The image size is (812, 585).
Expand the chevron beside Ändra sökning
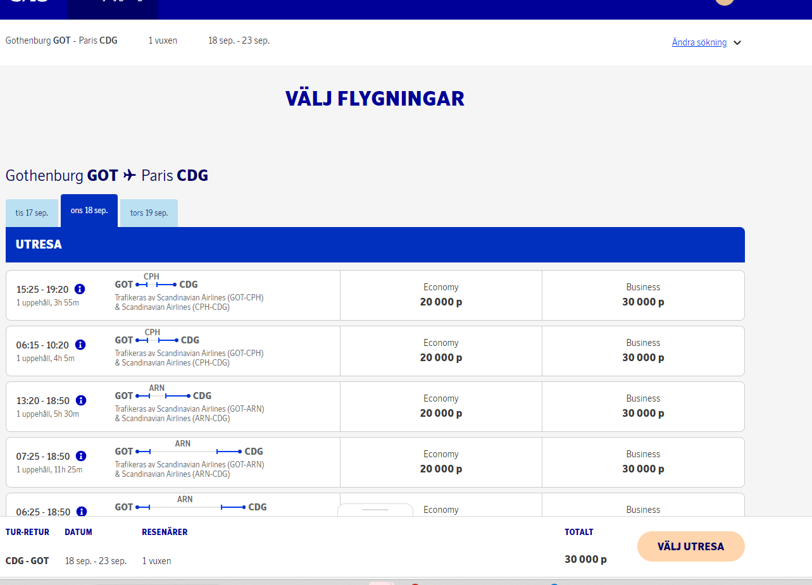(737, 43)
